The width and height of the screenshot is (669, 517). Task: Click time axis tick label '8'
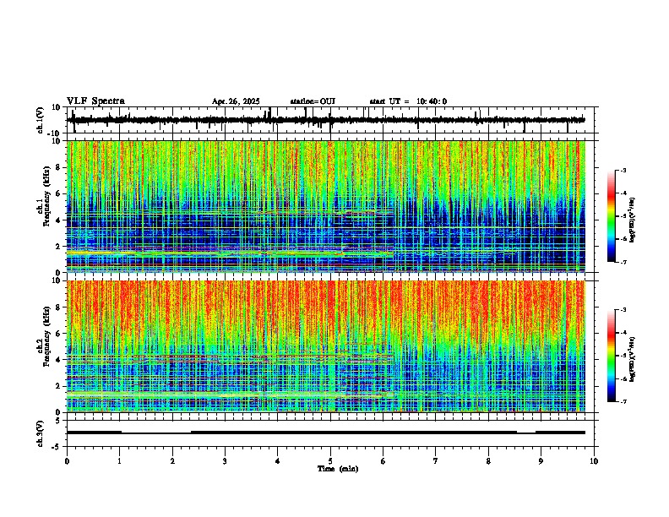488,461
